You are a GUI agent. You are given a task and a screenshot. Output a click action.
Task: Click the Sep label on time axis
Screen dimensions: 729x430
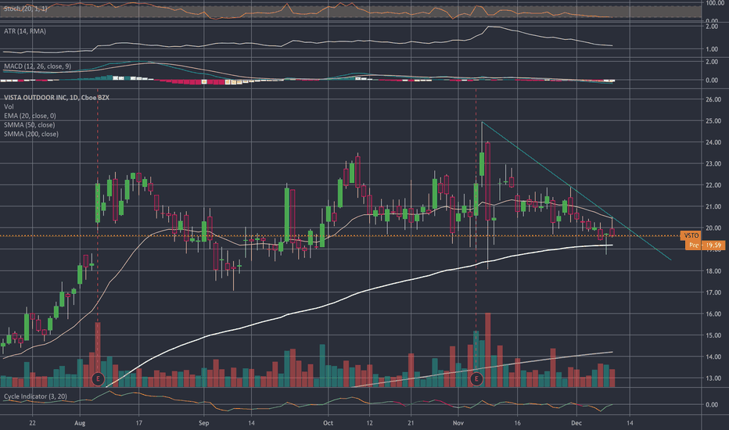point(203,423)
